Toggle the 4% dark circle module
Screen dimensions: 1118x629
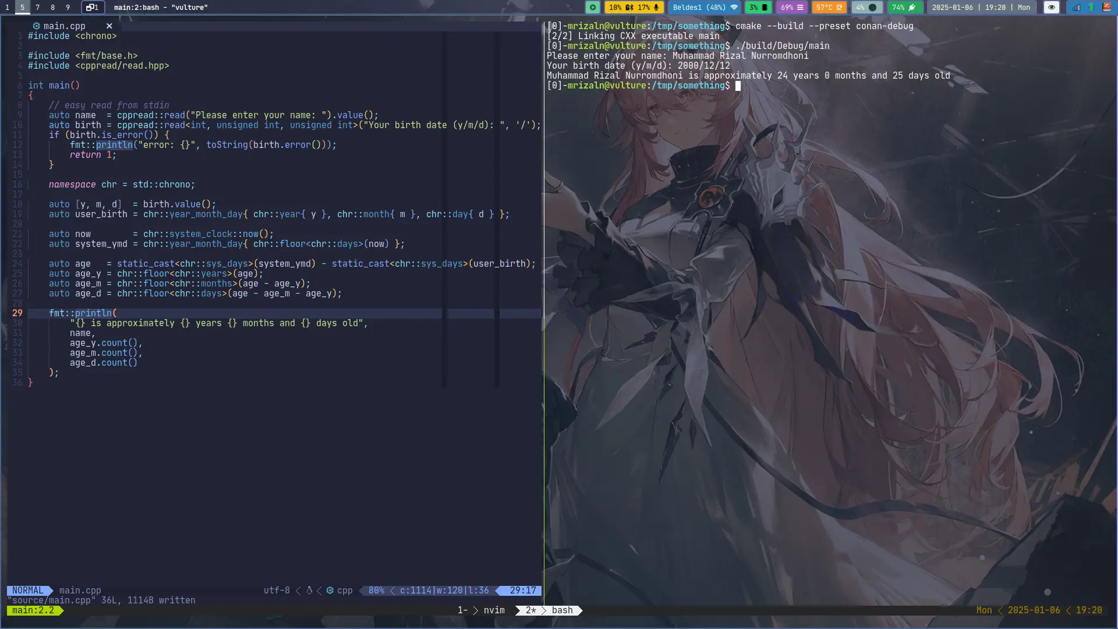866,8
